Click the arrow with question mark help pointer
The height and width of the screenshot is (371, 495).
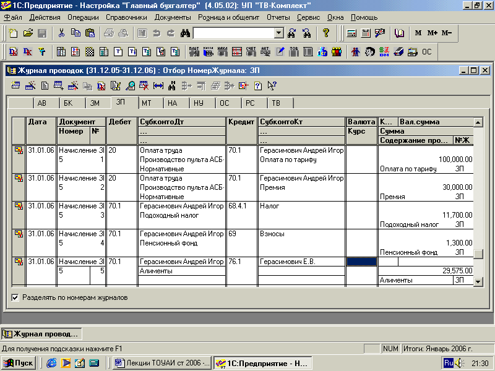[272, 85]
